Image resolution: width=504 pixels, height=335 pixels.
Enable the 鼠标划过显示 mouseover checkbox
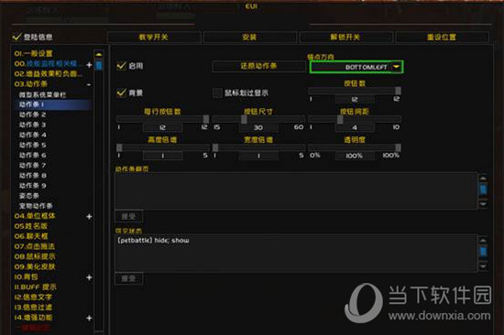(x=217, y=92)
